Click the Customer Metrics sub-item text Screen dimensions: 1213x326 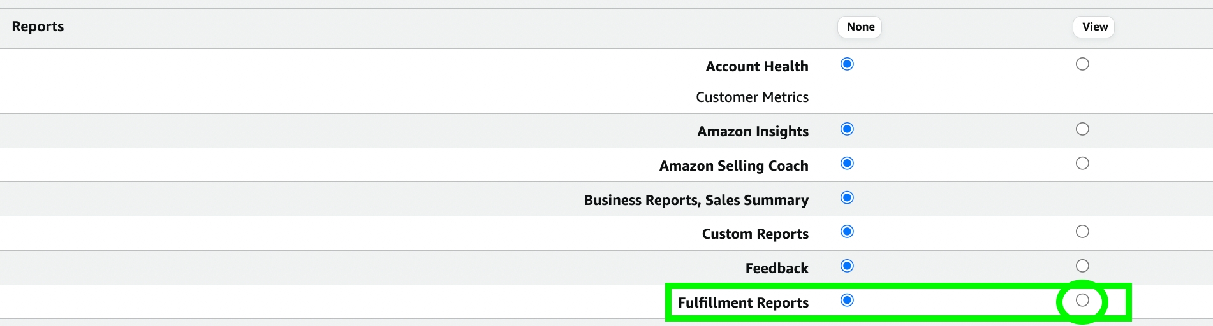(x=752, y=97)
